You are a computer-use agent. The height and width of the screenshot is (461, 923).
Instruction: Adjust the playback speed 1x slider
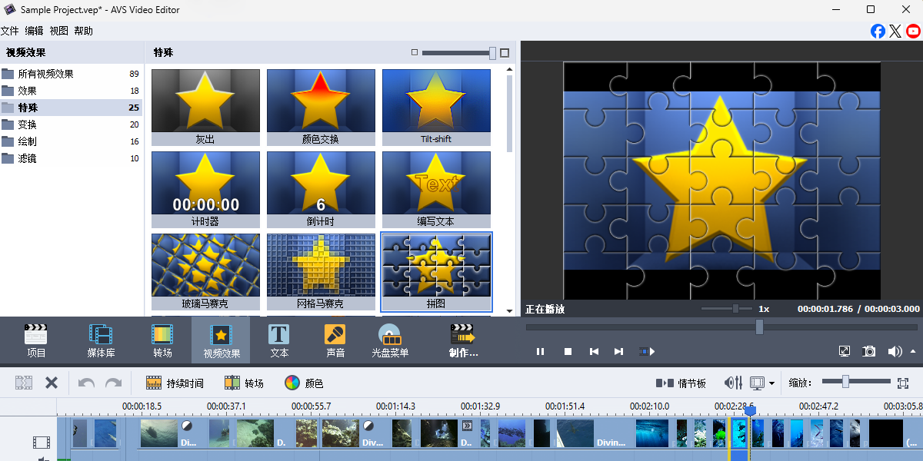[x=736, y=308]
